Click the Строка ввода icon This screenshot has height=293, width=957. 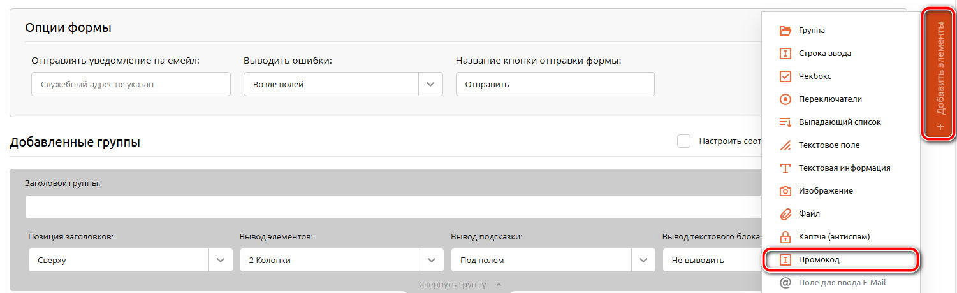coord(785,54)
